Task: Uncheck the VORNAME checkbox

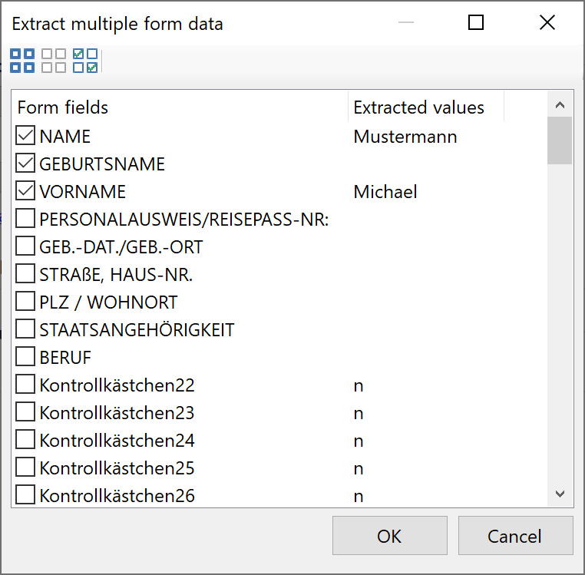Action: pos(25,190)
